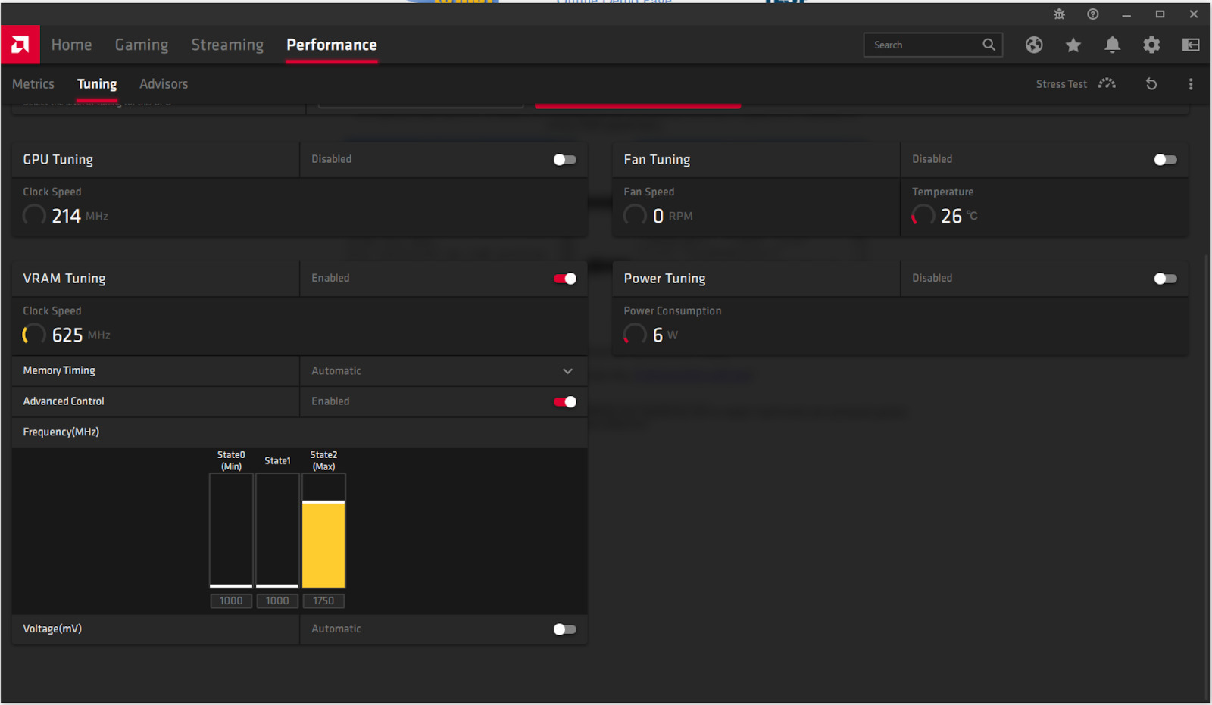Viewport: 1212px width, 705px height.
Task: Open the notifications bell
Action: click(1112, 45)
